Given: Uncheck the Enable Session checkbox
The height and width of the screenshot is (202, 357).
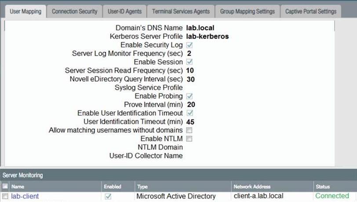Looking at the screenshot, I should coord(189,62).
